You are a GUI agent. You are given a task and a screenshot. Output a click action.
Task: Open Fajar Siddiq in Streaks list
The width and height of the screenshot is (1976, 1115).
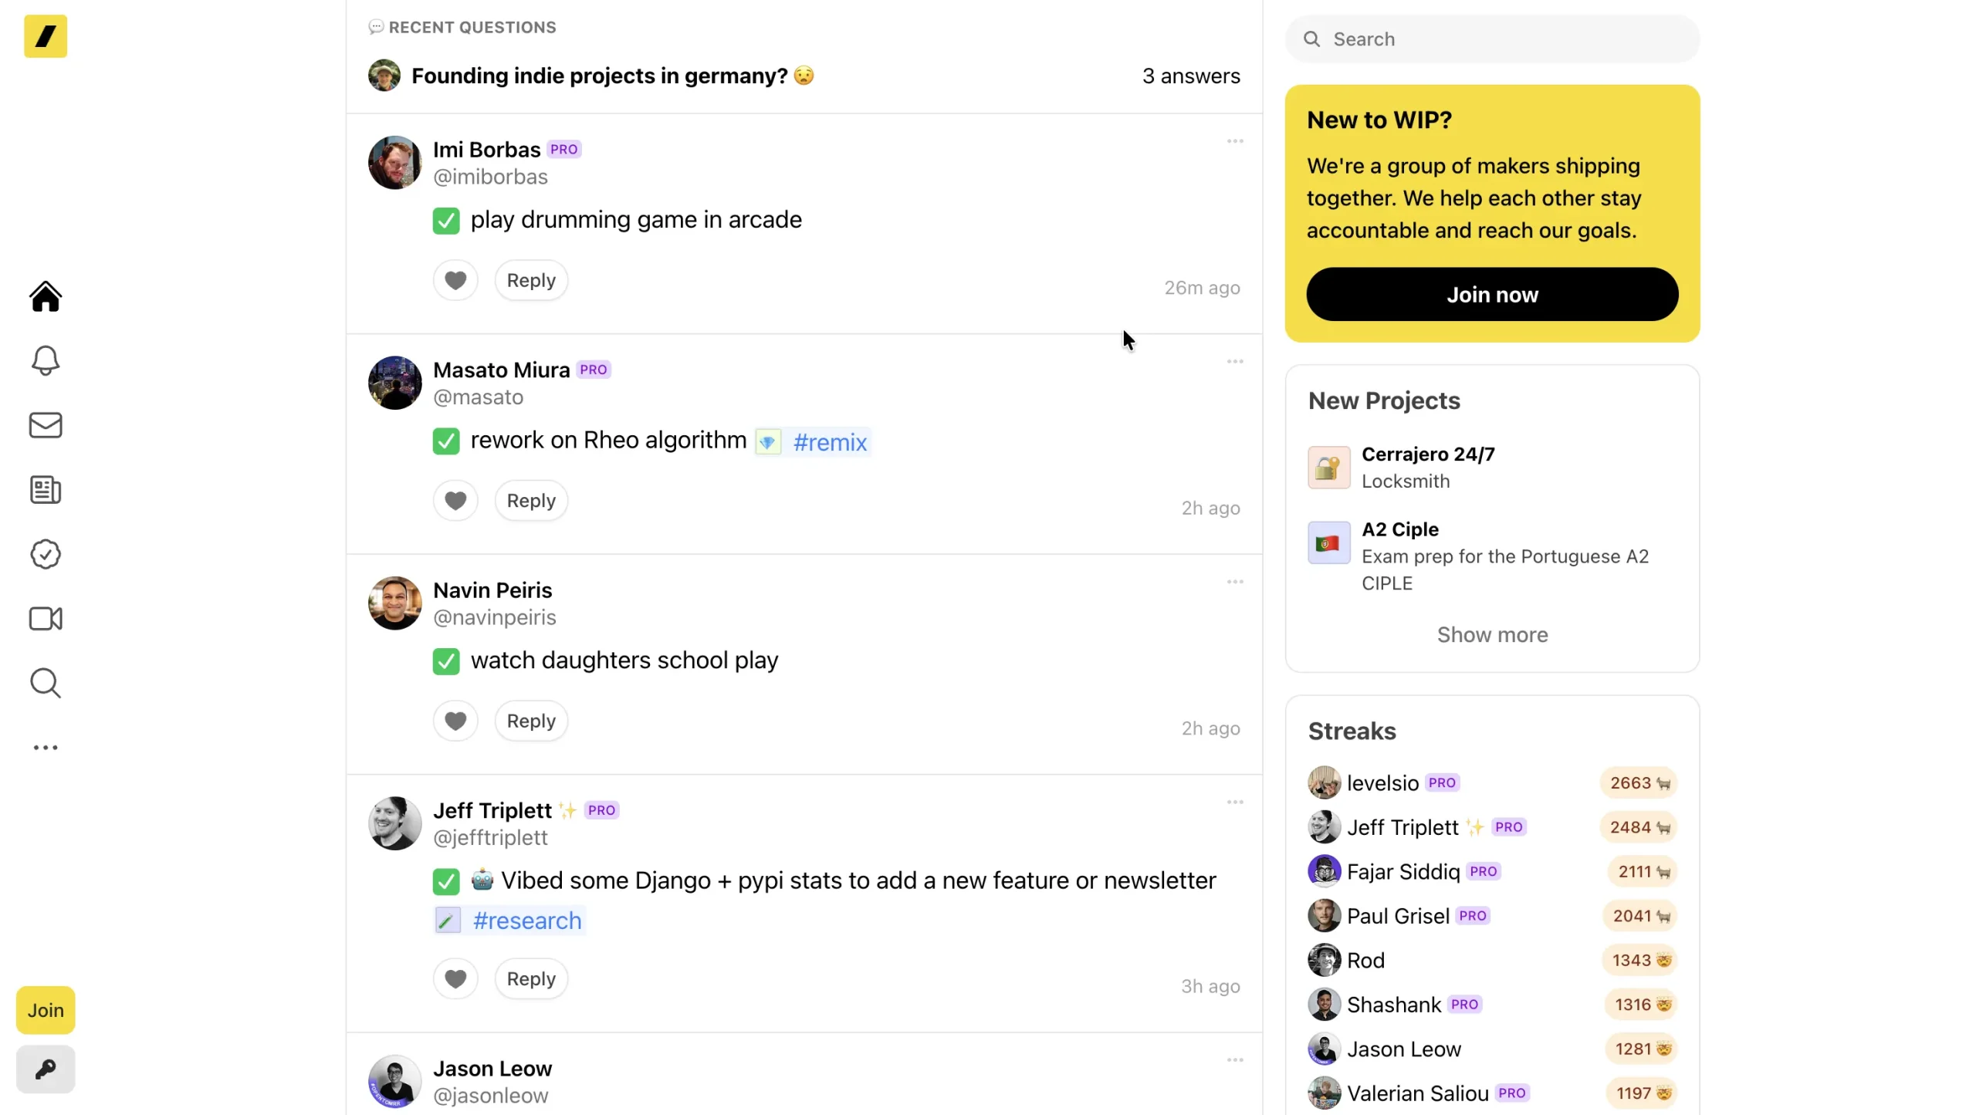1403,872
